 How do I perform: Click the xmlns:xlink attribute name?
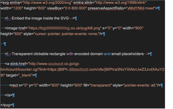click(83, 2)
